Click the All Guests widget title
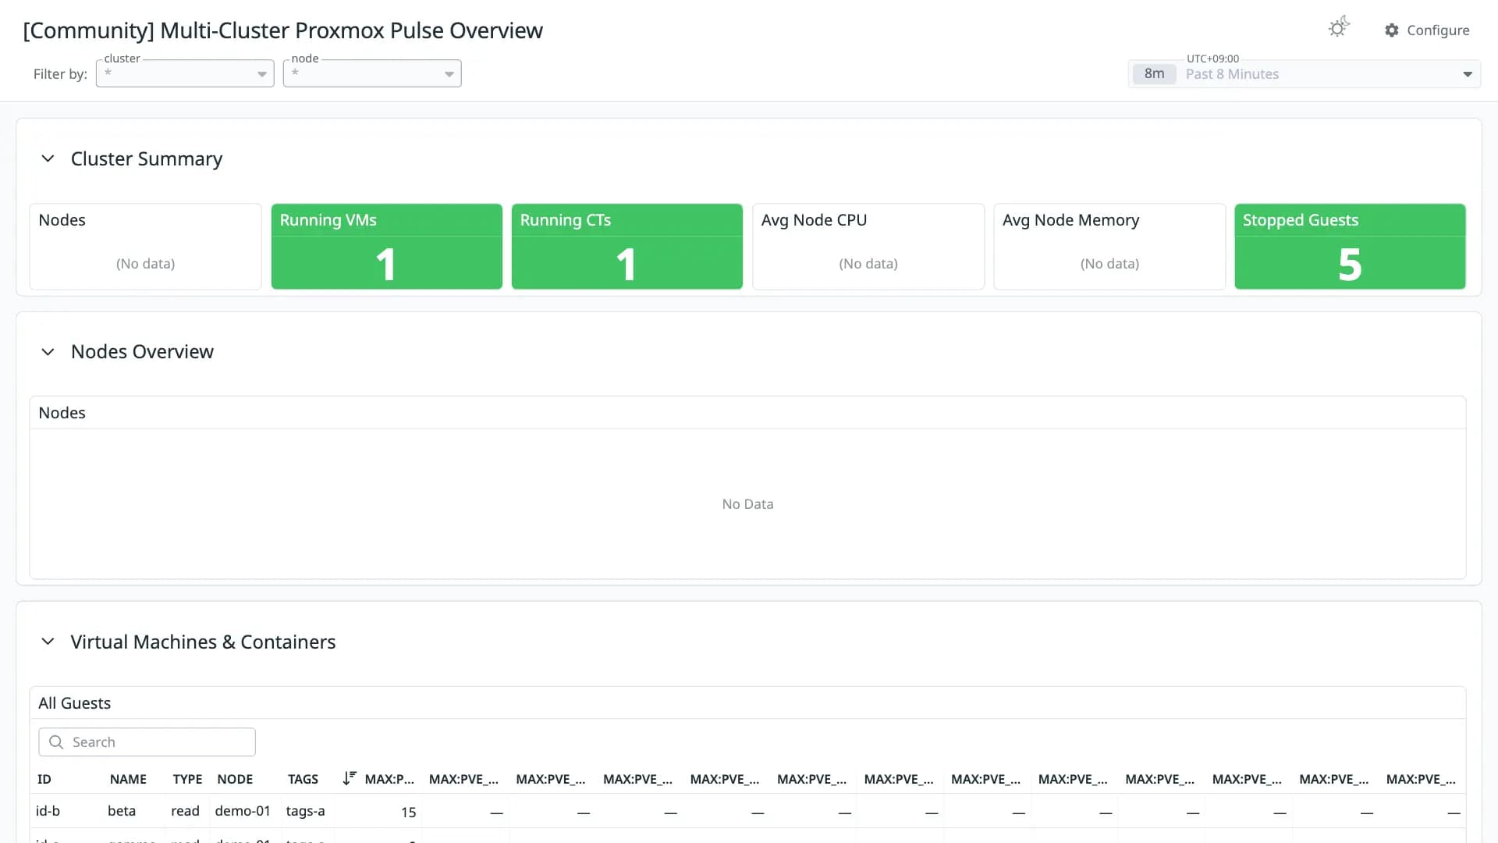 pyautogui.click(x=75, y=703)
